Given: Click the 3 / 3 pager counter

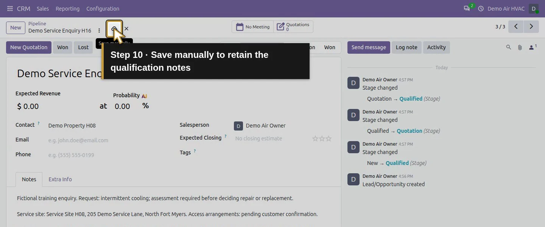Looking at the screenshot, I should (500, 27).
